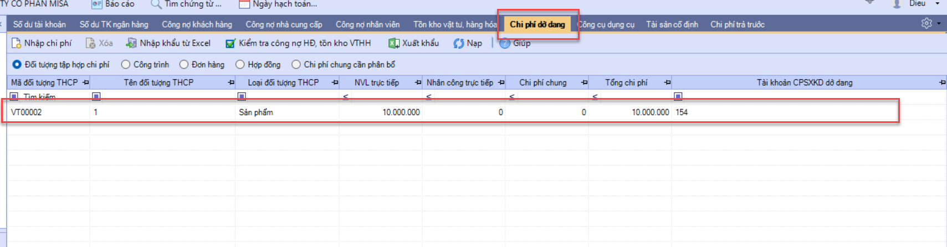Select Đối tượng tập hợp chi phí radio

17,65
